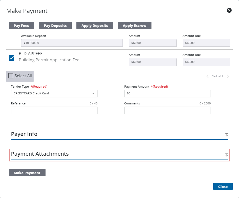The width and height of the screenshot is (239, 198).
Task: Select the Pay Fees option
Action: coord(21,25)
